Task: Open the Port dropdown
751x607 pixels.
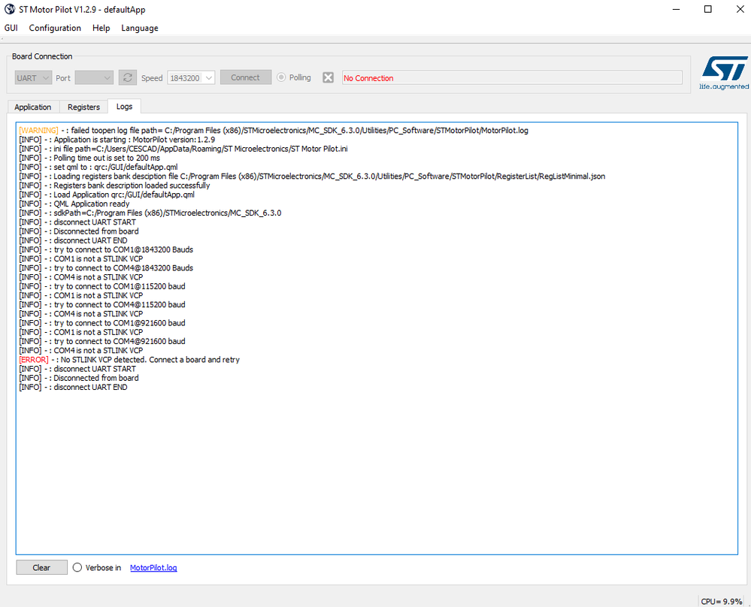Action: click(95, 77)
